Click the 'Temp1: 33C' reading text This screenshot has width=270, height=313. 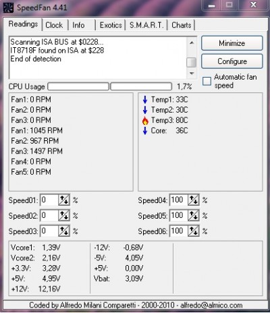point(169,99)
